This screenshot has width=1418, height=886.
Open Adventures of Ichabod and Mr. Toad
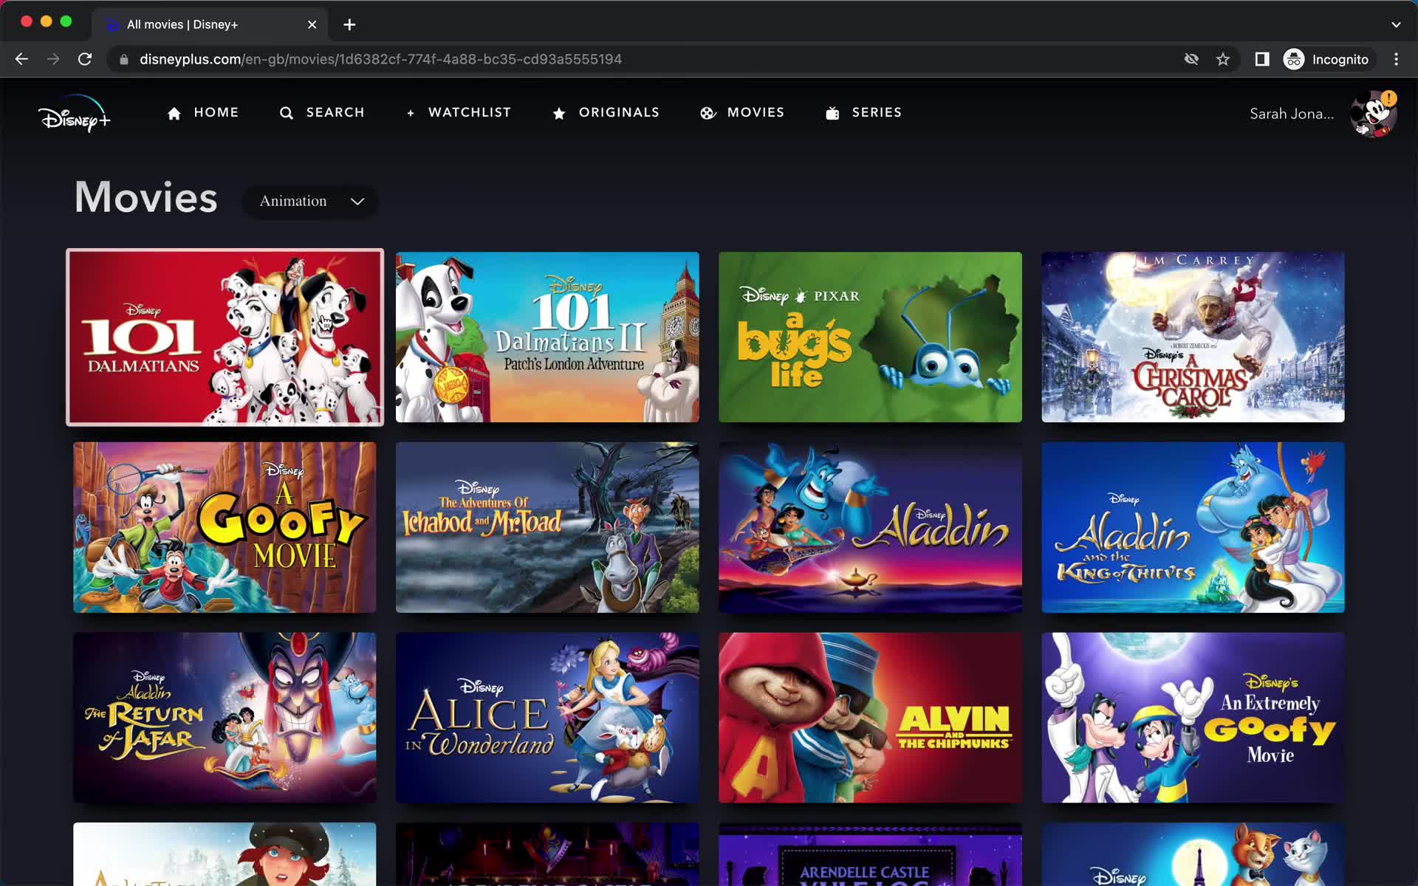click(547, 527)
